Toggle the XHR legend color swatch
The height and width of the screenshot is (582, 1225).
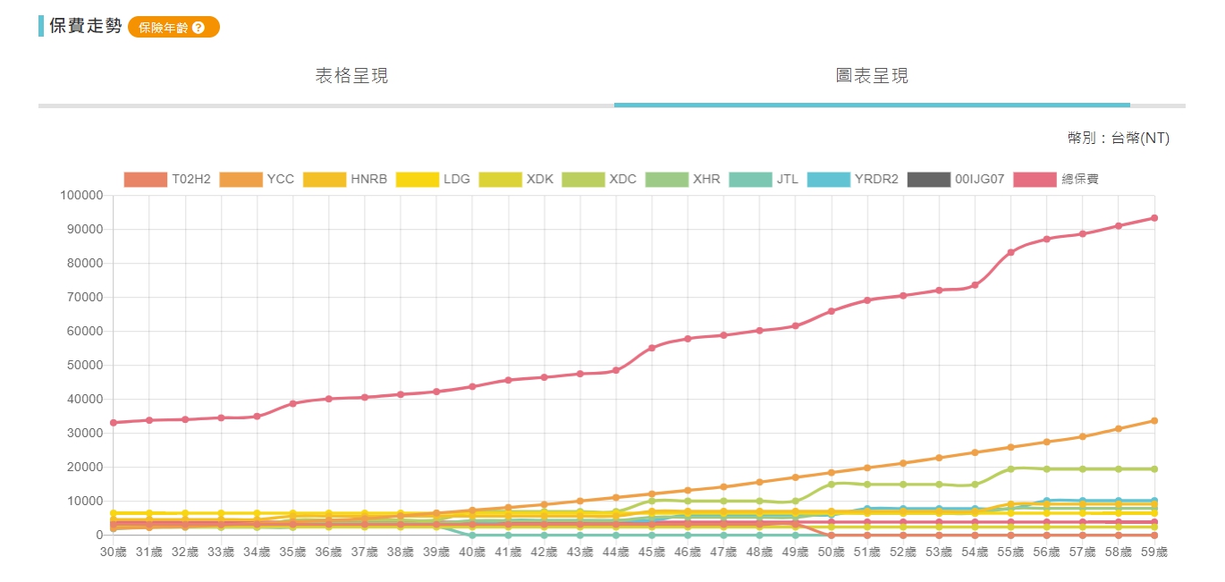click(666, 180)
